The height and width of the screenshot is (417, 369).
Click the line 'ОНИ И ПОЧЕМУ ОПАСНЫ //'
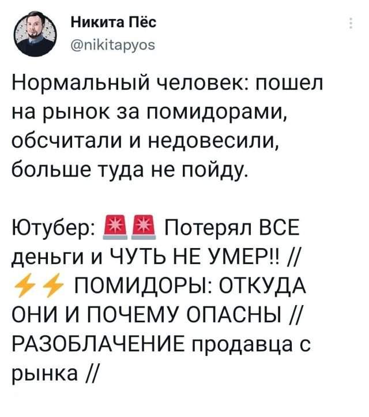(156, 315)
